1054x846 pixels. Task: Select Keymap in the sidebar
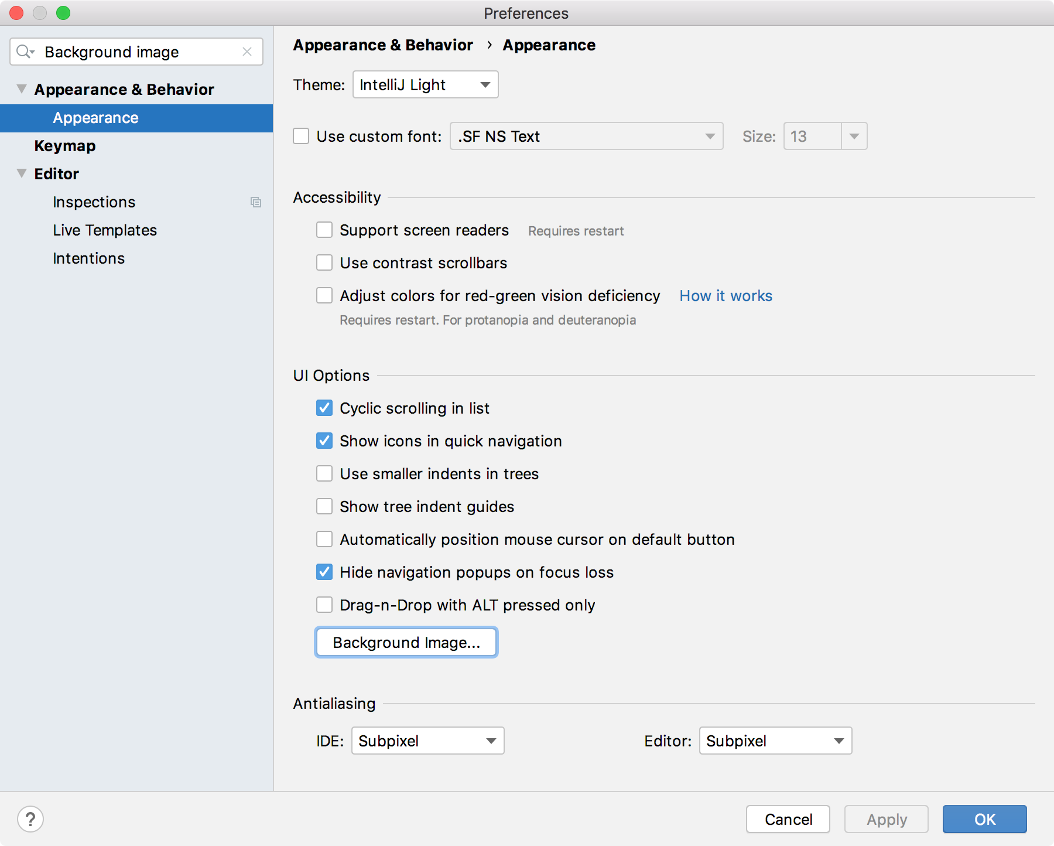64,146
